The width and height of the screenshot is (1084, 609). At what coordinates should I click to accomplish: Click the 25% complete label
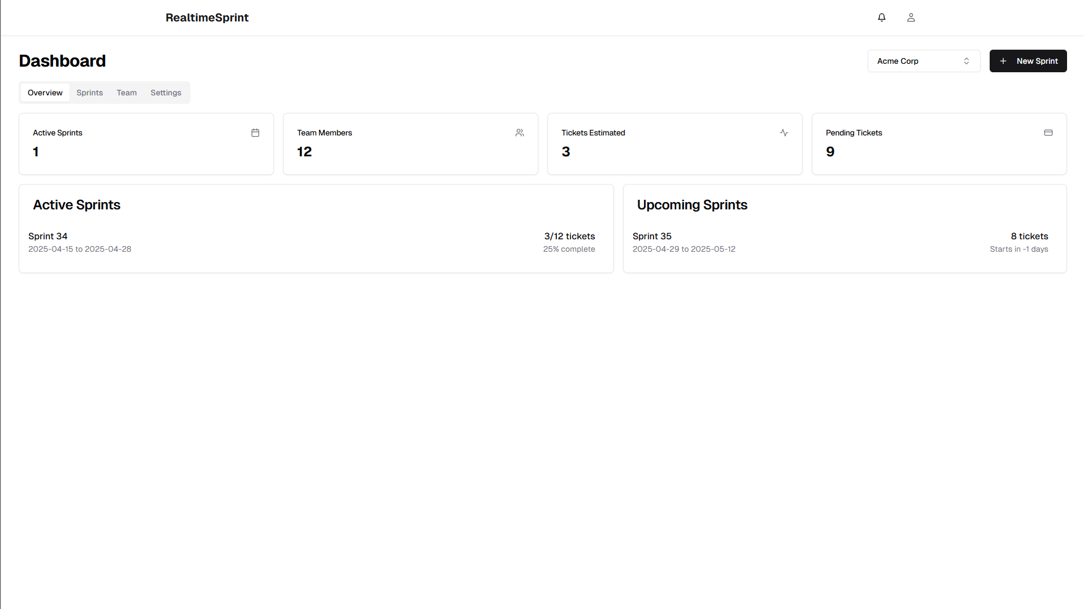569,249
